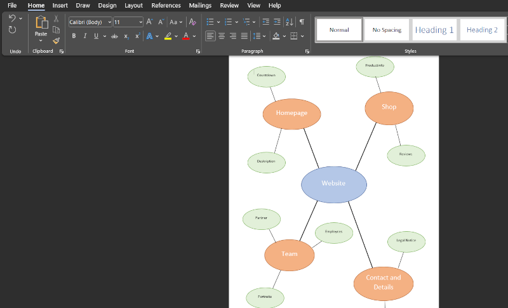This screenshot has height=308, width=508.
Task: Switch to the Layout tab
Action: [133, 5]
